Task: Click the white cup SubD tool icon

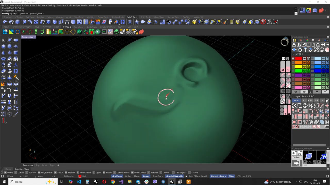Action: coord(110,22)
